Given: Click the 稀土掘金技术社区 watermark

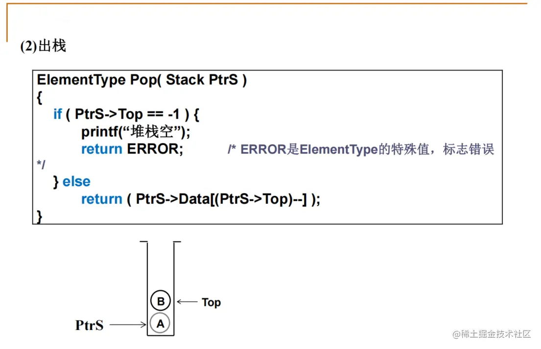Looking at the screenshot, I should tap(492, 334).
